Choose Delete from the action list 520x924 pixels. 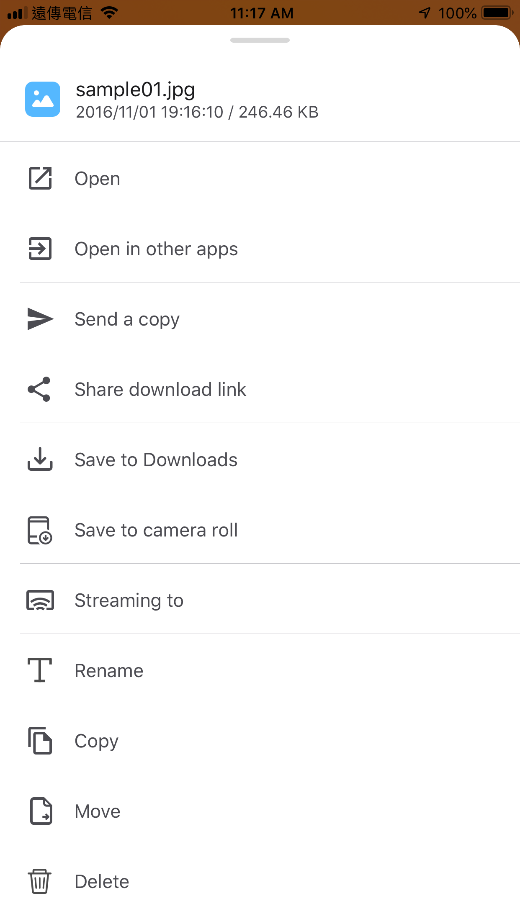pos(102,882)
